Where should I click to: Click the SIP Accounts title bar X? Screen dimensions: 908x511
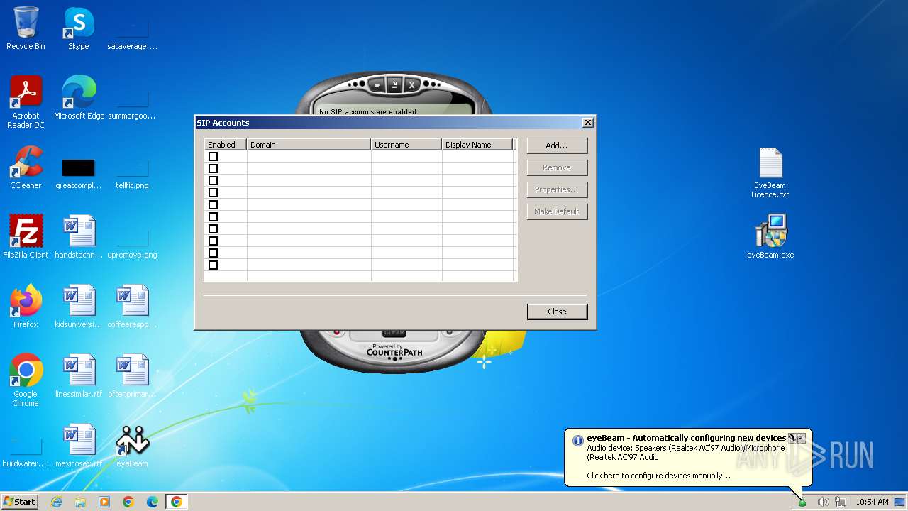pyautogui.click(x=587, y=123)
